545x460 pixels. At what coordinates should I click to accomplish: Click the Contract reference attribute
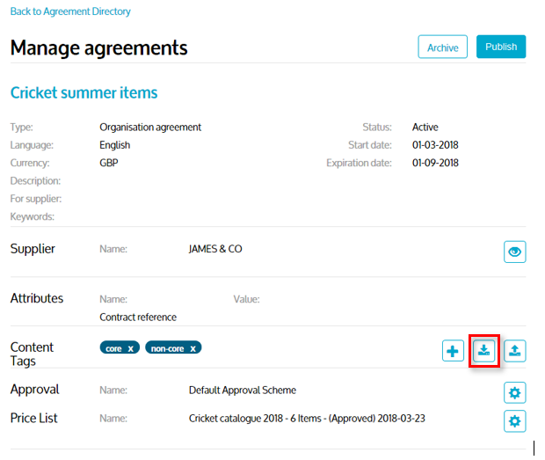[138, 317]
